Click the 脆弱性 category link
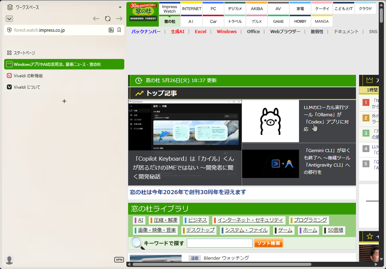 coord(317,31)
